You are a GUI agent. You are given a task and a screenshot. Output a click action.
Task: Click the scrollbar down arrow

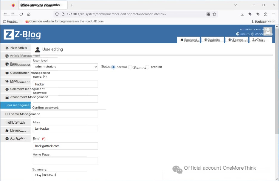pos(277,179)
